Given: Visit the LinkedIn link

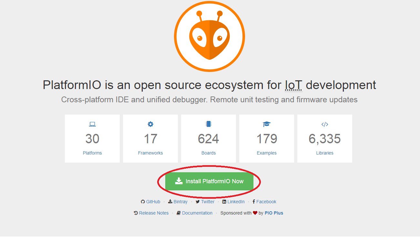Looking at the screenshot, I should click(x=236, y=202).
